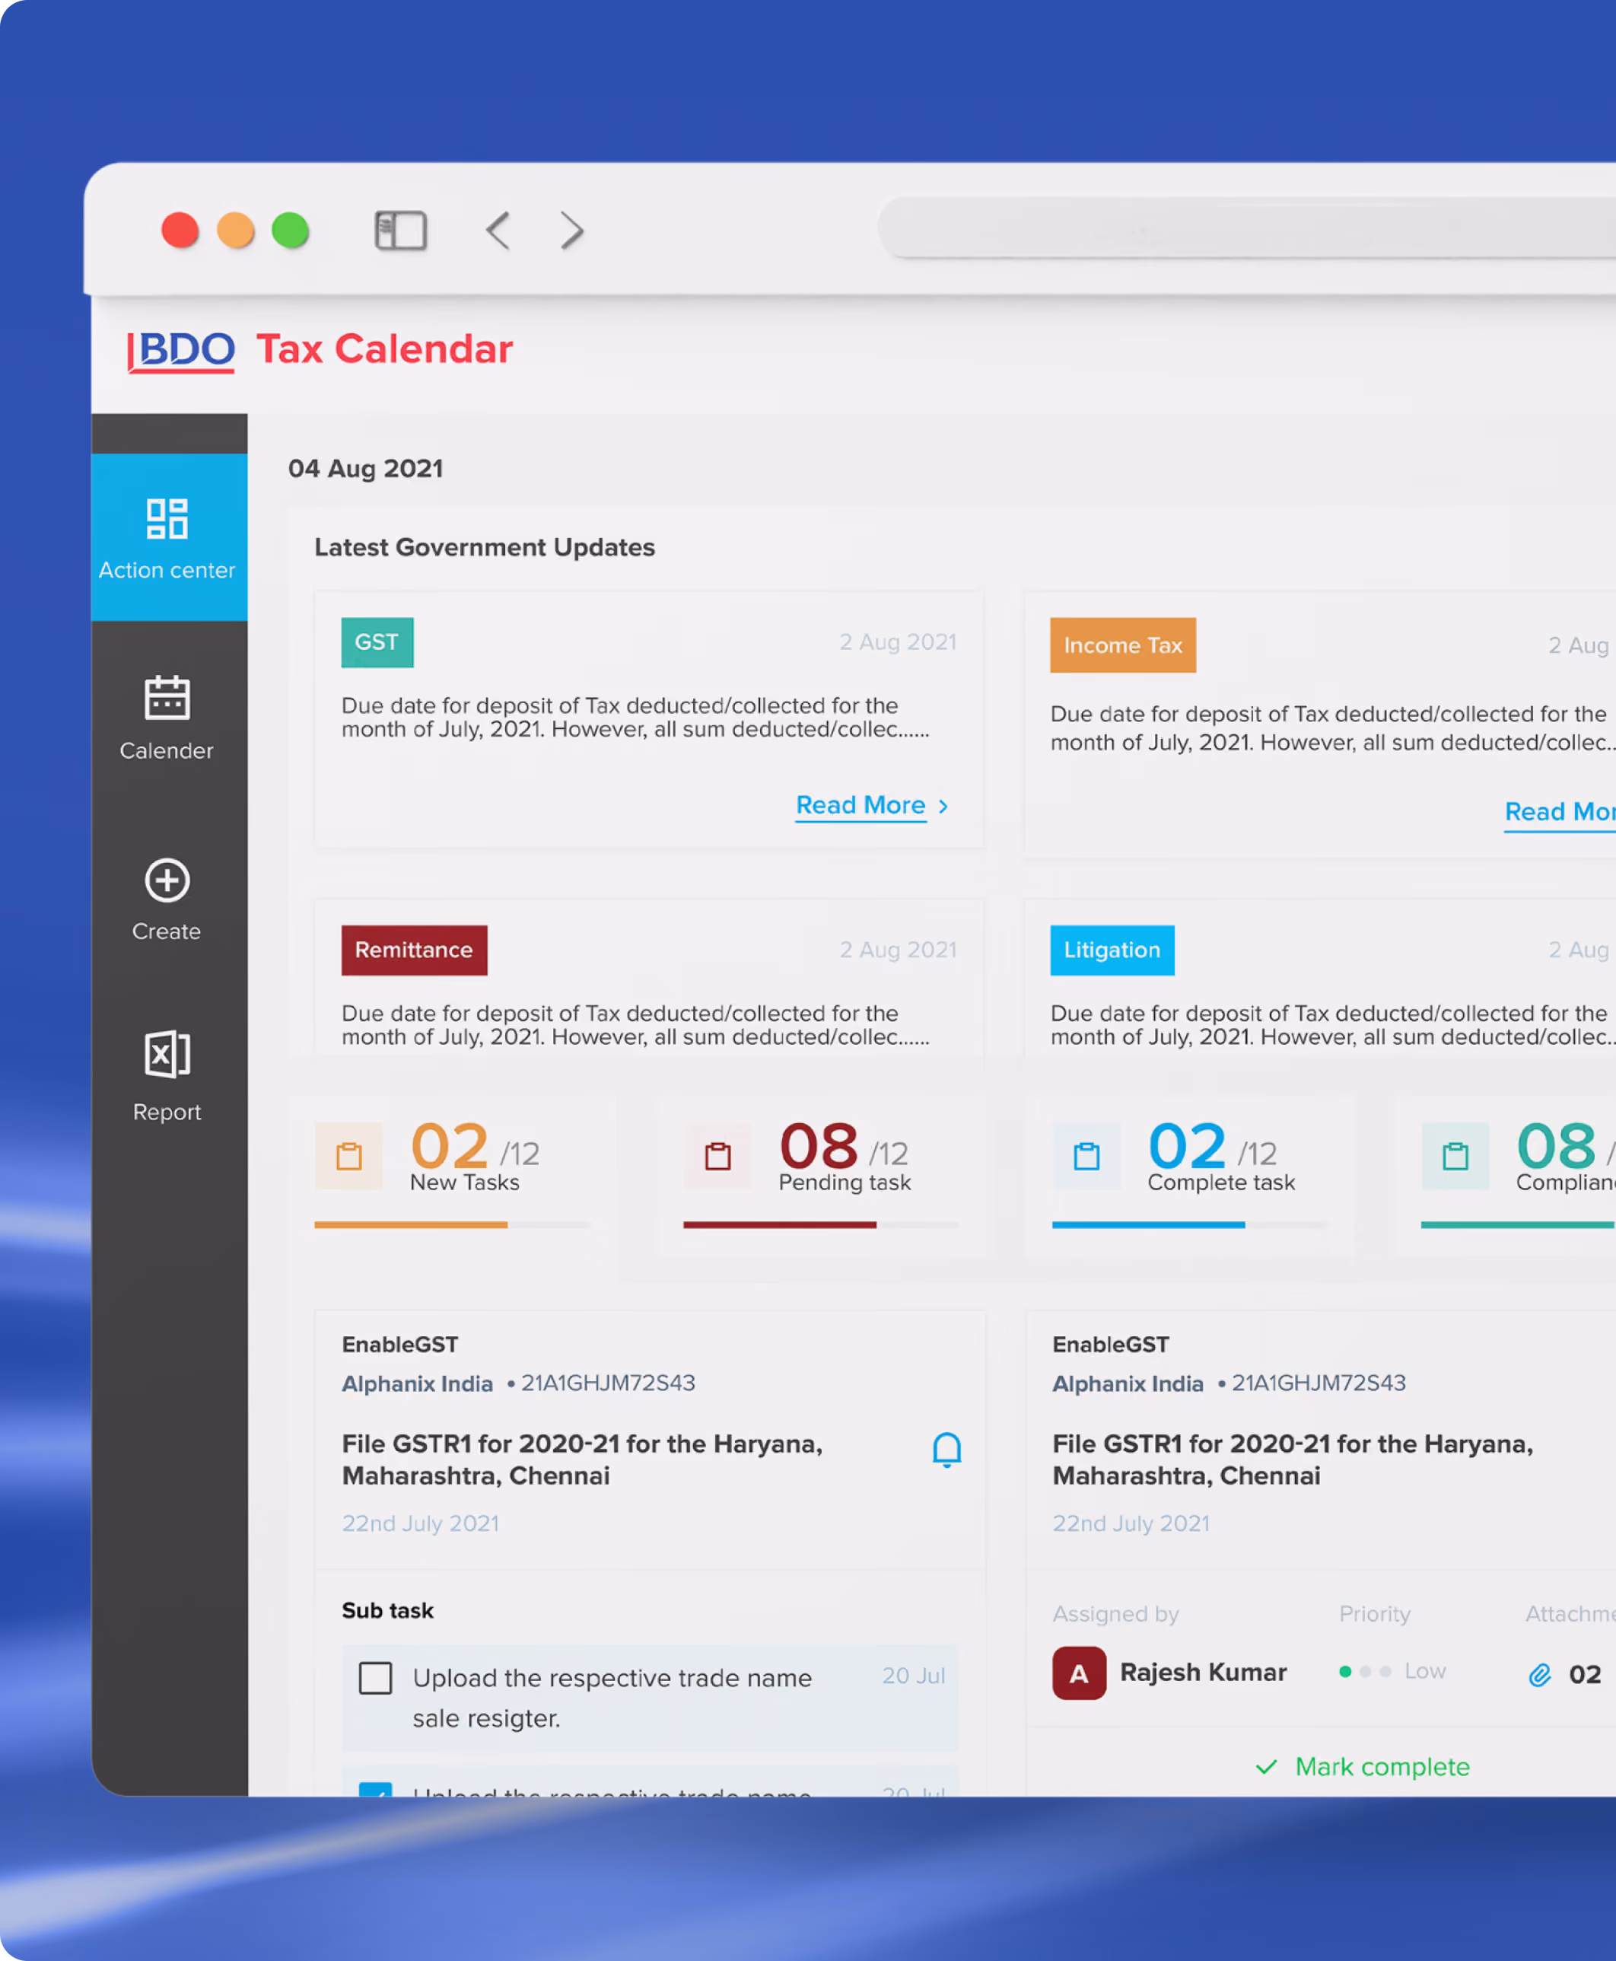This screenshot has height=1961, width=1616.
Task: Click the Rajesh Kumar assignee name
Action: tap(1203, 1673)
